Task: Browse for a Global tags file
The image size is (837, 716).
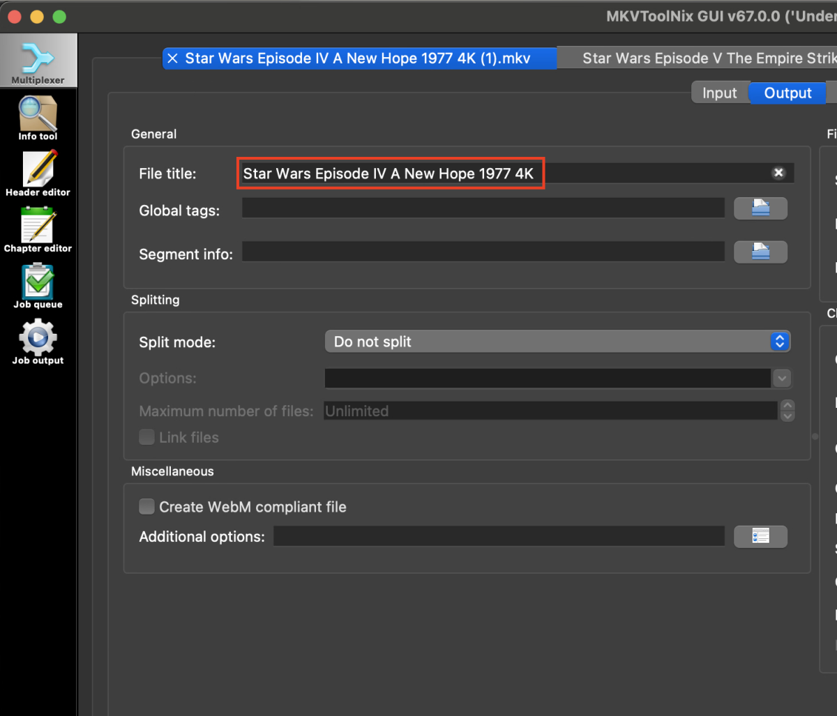Action: click(760, 208)
